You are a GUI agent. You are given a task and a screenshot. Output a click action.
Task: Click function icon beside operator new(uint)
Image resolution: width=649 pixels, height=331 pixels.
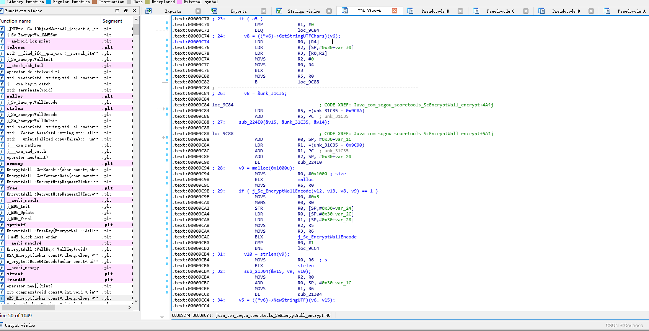(x=2, y=157)
